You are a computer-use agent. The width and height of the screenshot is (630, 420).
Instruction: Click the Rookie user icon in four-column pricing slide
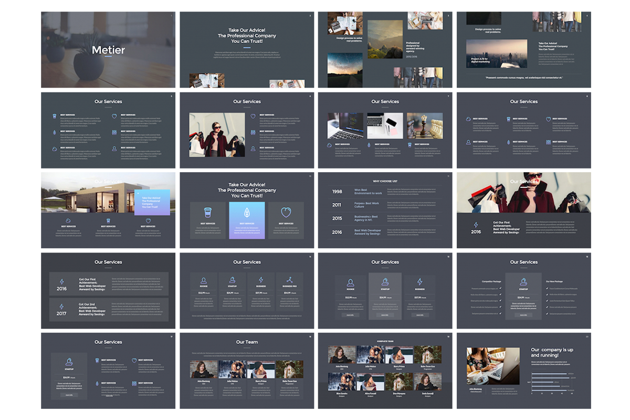(x=203, y=280)
